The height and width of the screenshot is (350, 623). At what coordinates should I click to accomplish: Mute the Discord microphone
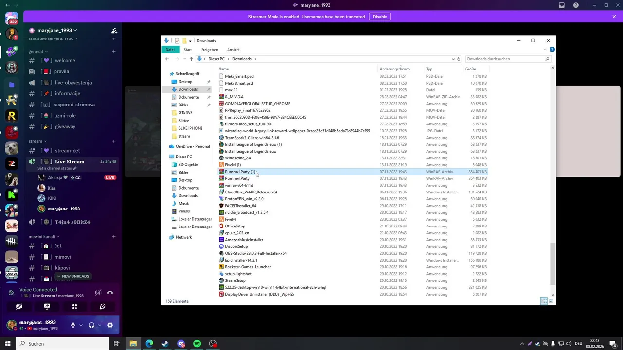[x=73, y=325]
